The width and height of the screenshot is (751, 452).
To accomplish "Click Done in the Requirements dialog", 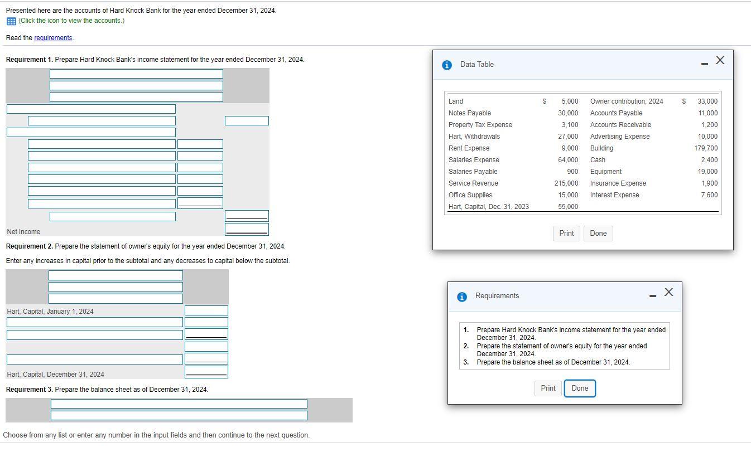I will 580,388.
